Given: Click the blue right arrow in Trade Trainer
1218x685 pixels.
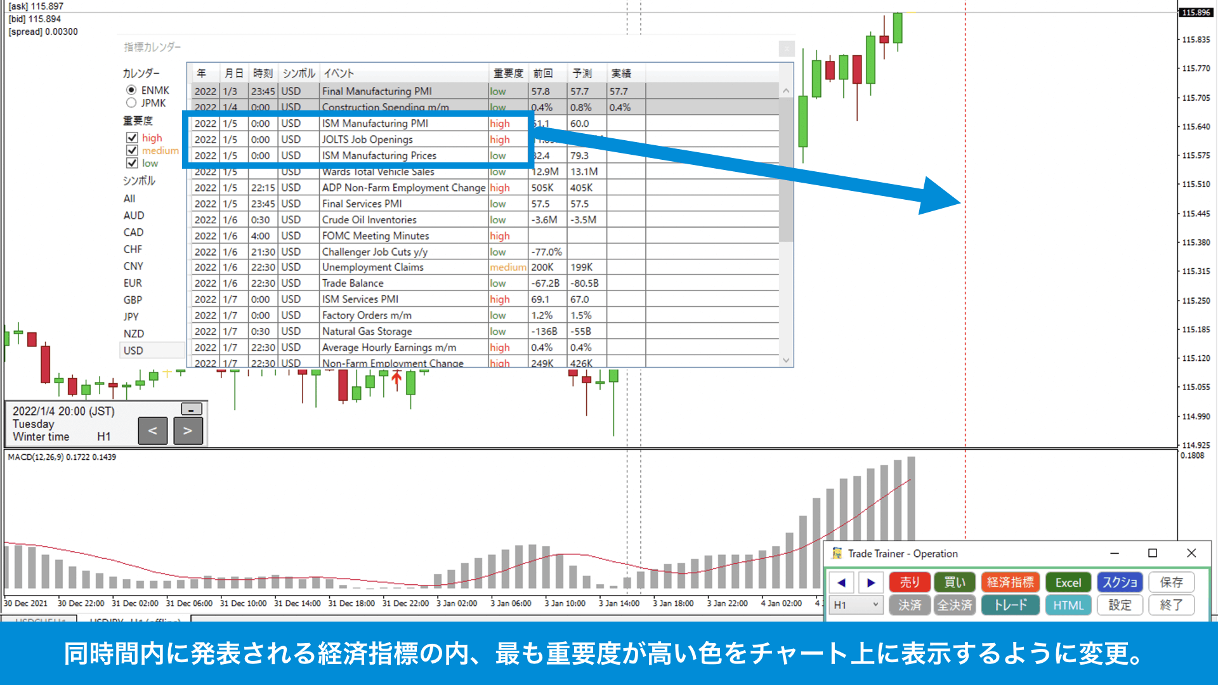Looking at the screenshot, I should click(x=871, y=582).
